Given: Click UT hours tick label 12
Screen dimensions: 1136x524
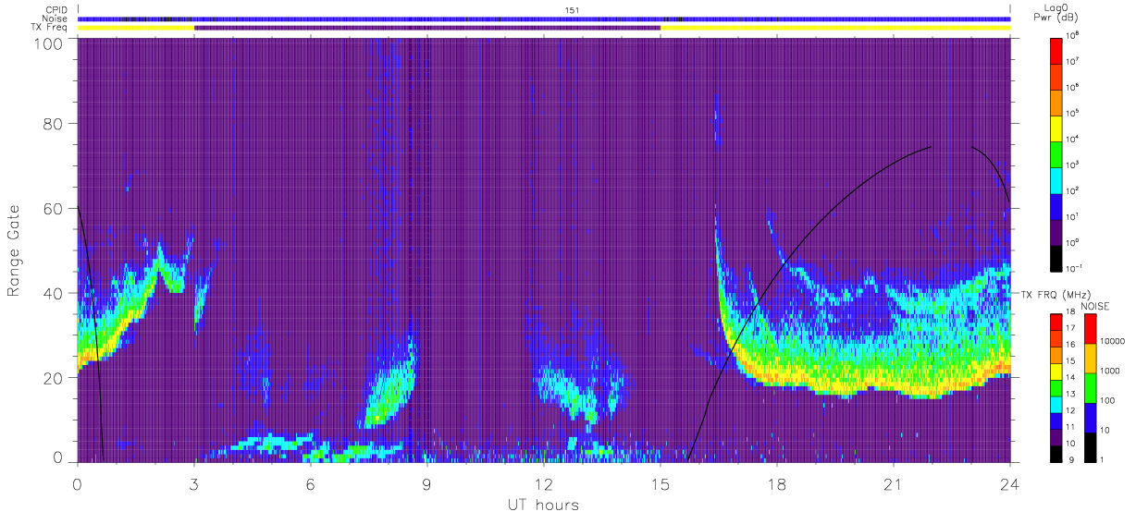Looking at the screenshot, I should tap(544, 484).
